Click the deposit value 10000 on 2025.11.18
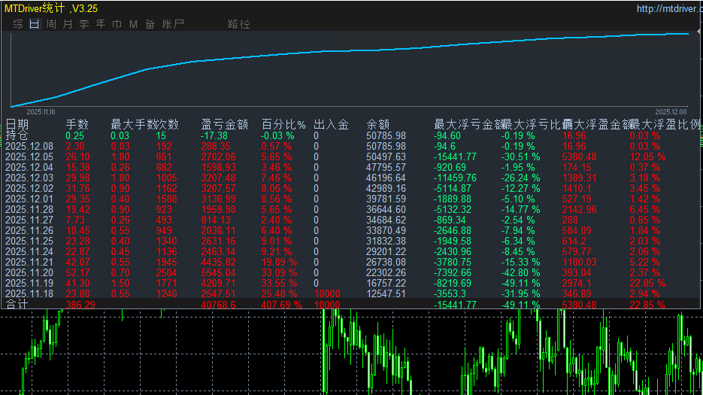The image size is (703, 395). 327,294
